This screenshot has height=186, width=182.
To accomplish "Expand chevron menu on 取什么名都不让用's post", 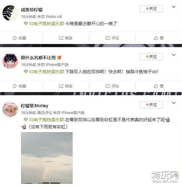I will [x=174, y=55].
